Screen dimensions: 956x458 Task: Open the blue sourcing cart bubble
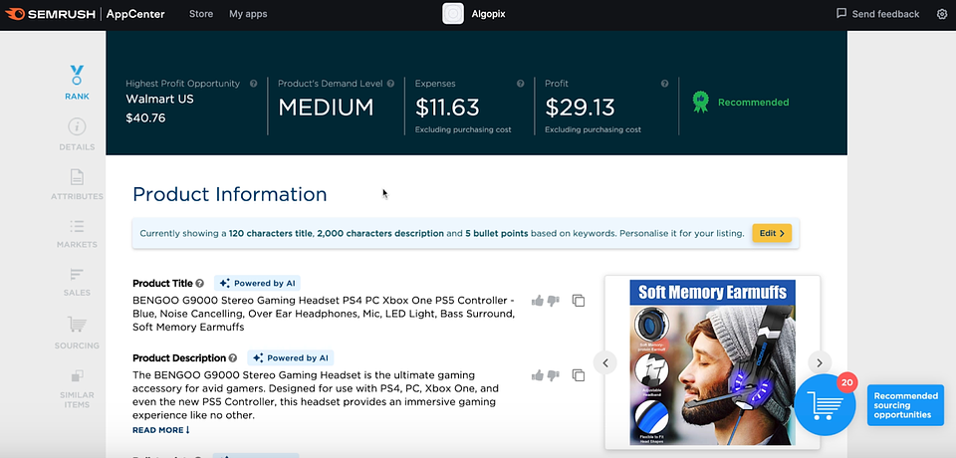point(825,404)
